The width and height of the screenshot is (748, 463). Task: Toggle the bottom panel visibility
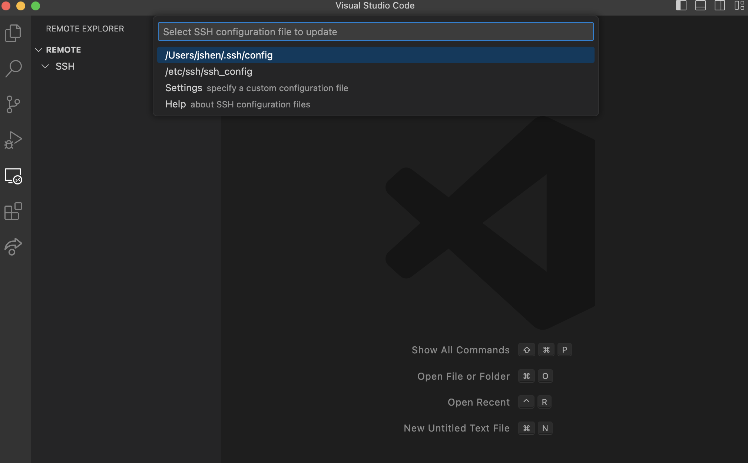click(x=701, y=6)
